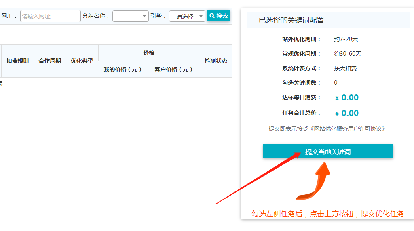
Task: Click the 价格 group column header
Action: tap(149, 53)
